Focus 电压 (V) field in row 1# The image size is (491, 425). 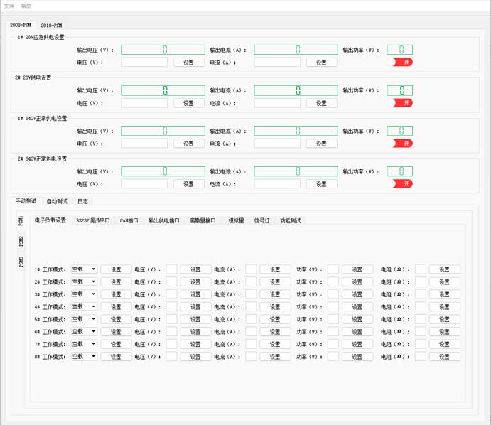171,269
